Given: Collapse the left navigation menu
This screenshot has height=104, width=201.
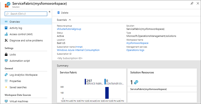Looking at the screenshot, I should click(x=49, y=12).
